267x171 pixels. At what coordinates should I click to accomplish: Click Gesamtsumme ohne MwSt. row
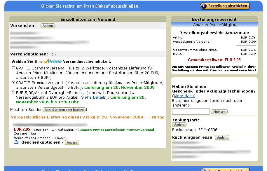click(x=214, y=50)
